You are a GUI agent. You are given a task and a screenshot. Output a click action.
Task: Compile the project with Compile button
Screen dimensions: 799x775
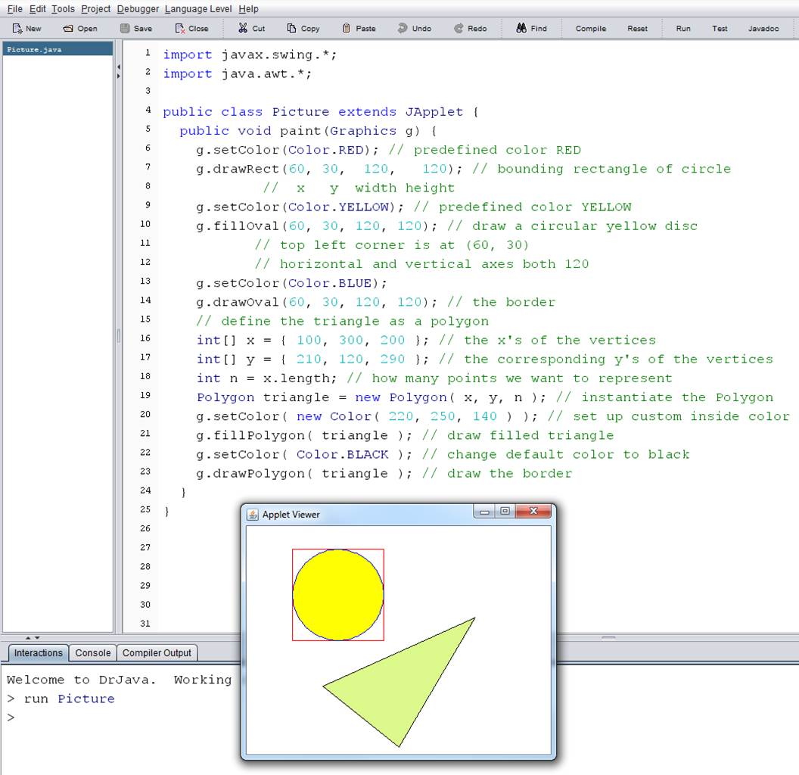(591, 29)
